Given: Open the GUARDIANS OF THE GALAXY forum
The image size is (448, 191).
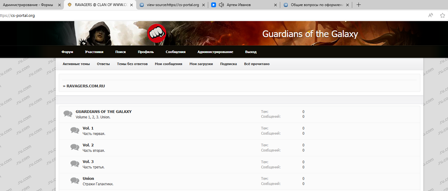Looking at the screenshot, I should 104,111.
